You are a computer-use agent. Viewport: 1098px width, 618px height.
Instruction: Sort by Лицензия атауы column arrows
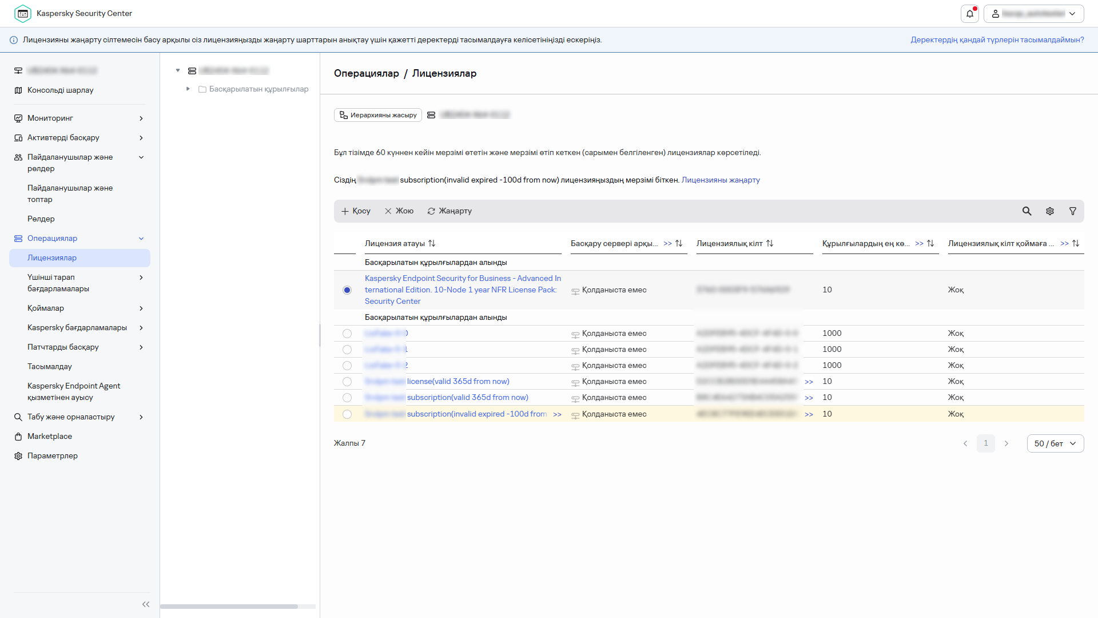(x=432, y=244)
